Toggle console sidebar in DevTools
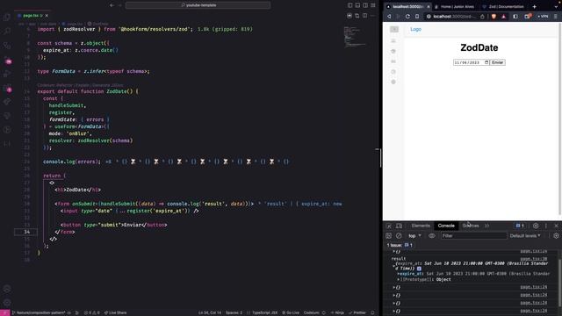Viewport: 562px width, 316px height. (x=388, y=236)
